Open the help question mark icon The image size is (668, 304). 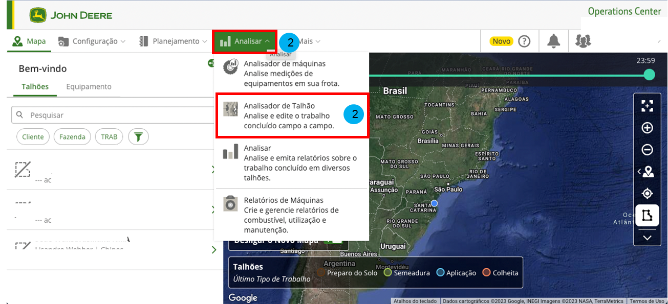[x=524, y=41]
